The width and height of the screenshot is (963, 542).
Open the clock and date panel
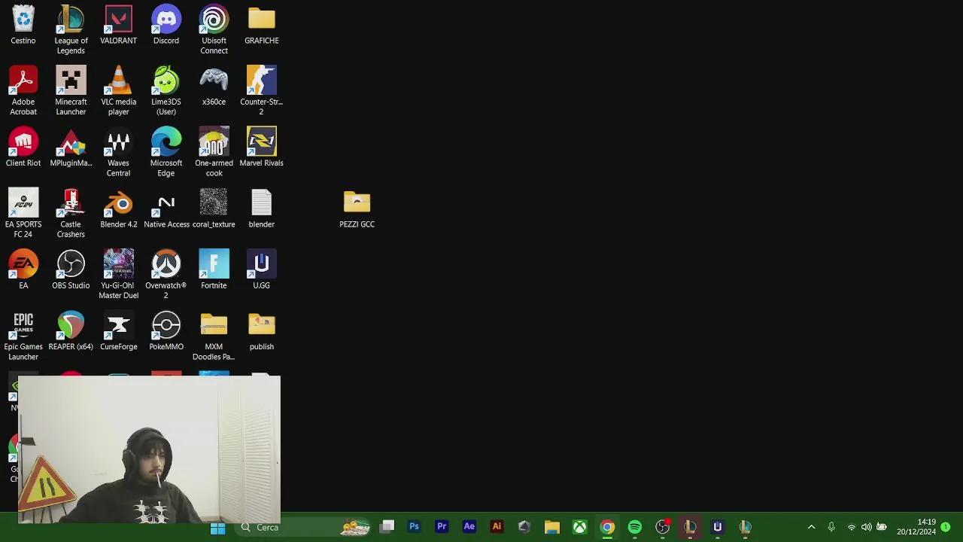click(x=926, y=527)
